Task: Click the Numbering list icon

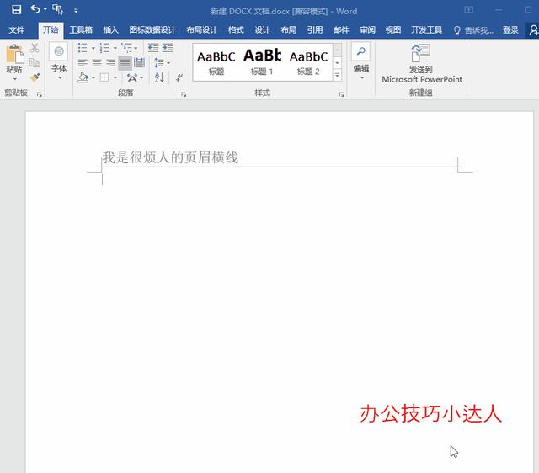Action: [104, 48]
